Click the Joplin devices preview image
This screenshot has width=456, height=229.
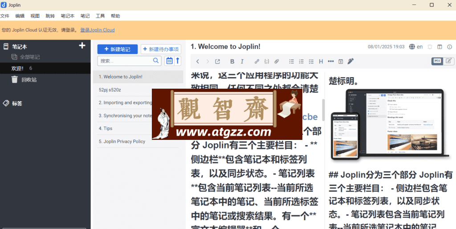pos(391,125)
